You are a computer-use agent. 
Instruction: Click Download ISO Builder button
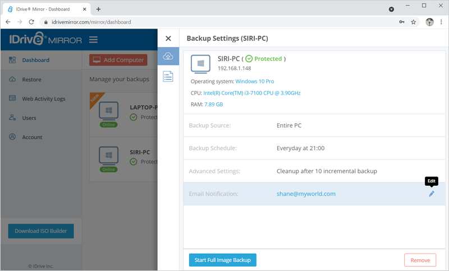pos(41,231)
